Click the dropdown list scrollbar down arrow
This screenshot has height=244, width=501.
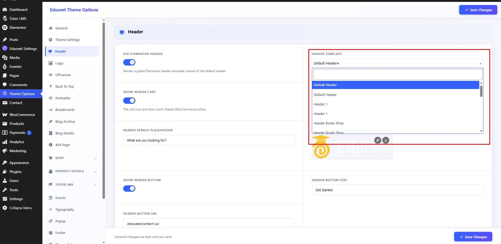point(481,131)
